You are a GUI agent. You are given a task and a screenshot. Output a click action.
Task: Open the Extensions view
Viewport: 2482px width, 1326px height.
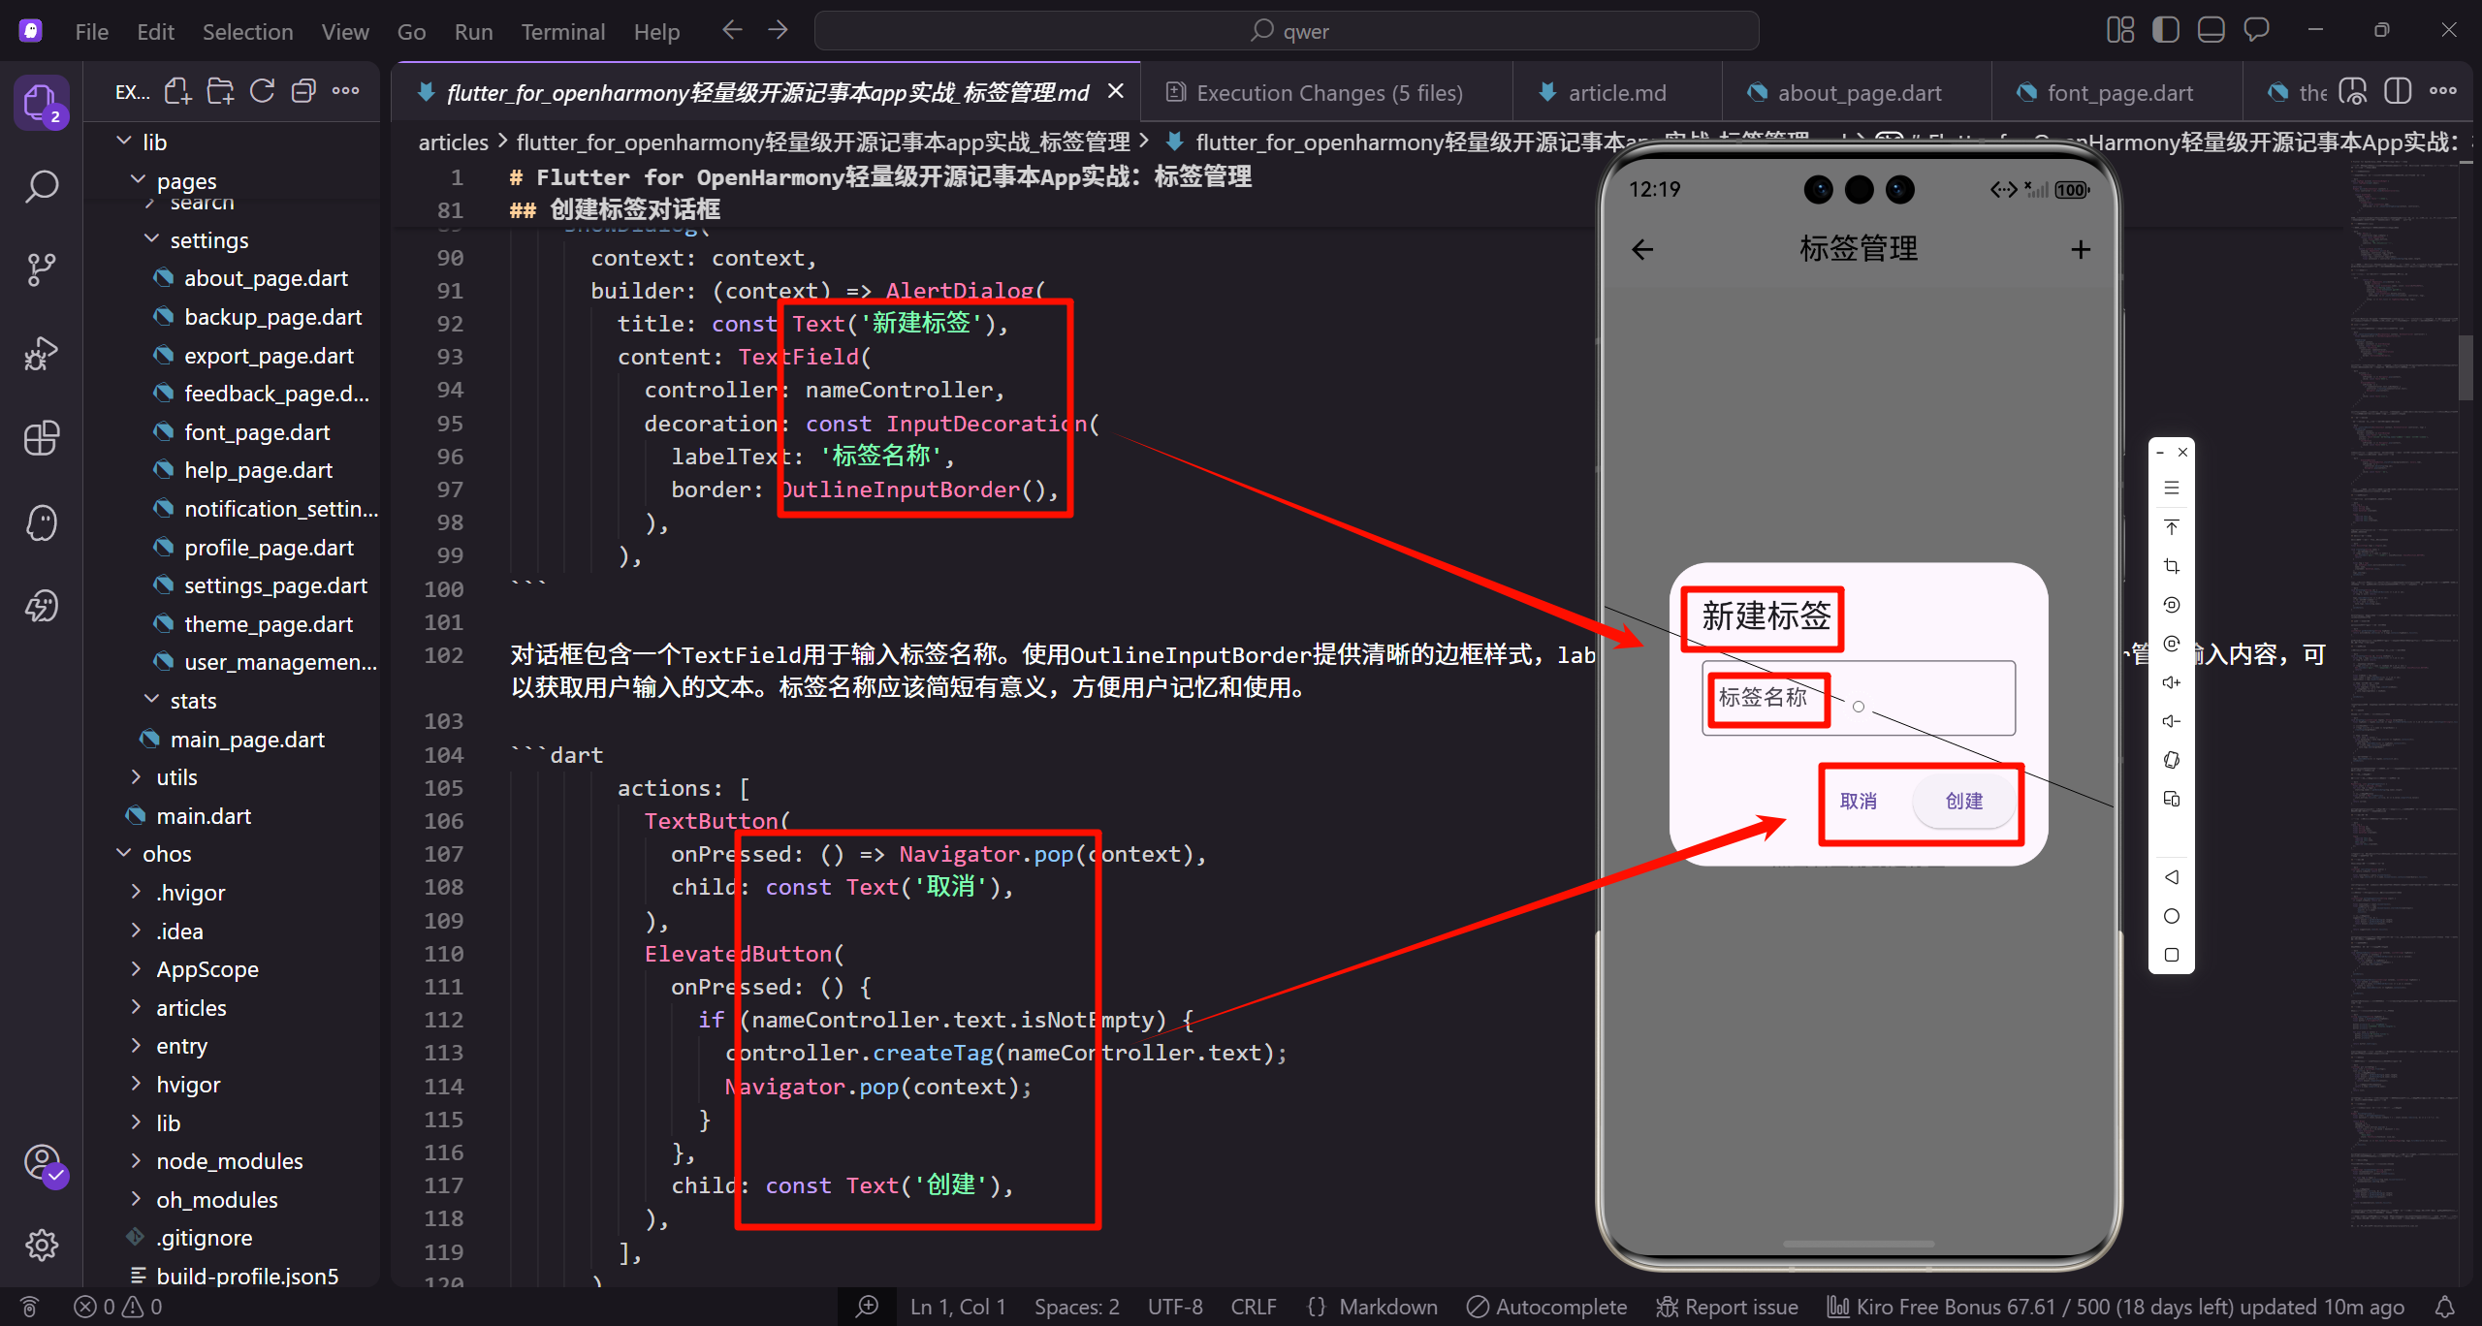[41, 438]
